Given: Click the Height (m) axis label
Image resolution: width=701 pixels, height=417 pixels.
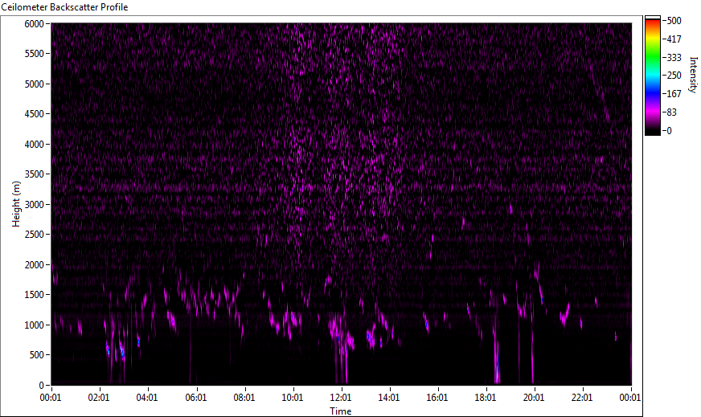Looking at the screenshot, I should 16,204.
